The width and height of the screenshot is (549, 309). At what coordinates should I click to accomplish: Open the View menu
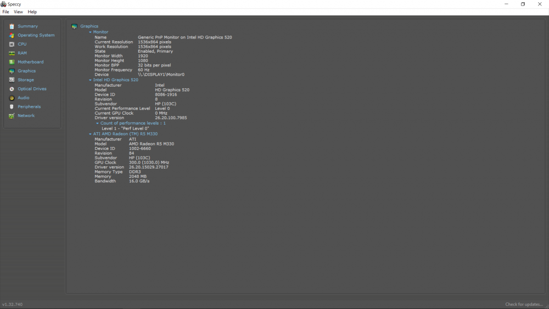[x=18, y=12]
